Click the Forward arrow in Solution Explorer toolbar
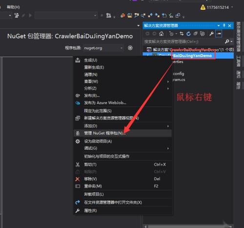Viewport: 244px width, 228px height. point(154,34)
